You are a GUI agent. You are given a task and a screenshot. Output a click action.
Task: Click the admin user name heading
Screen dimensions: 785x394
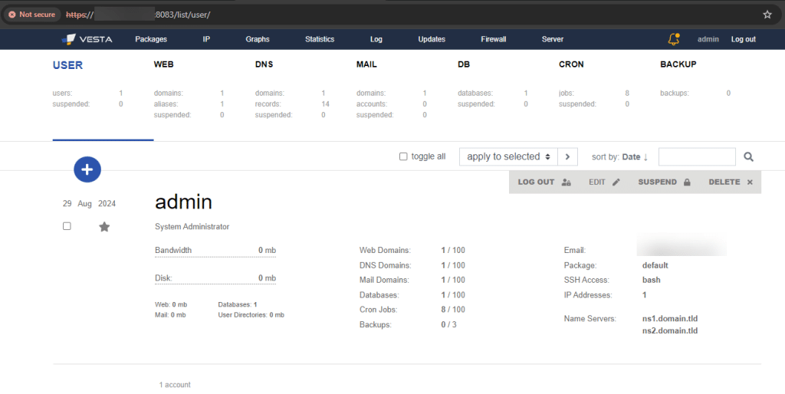click(x=184, y=202)
